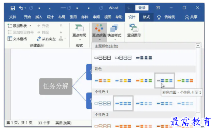Image resolution: width=214 pixels, height=133 pixels.
Task: Click the move up arrow icon
Action: tap(61, 26)
